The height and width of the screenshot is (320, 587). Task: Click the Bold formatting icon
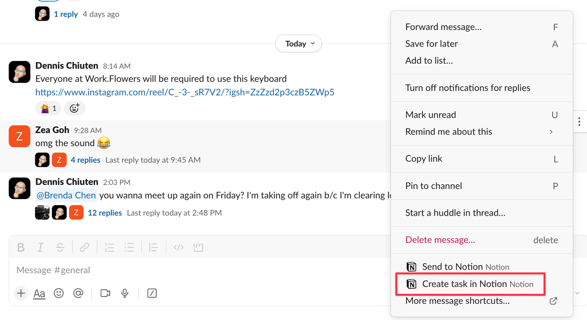tap(21, 247)
